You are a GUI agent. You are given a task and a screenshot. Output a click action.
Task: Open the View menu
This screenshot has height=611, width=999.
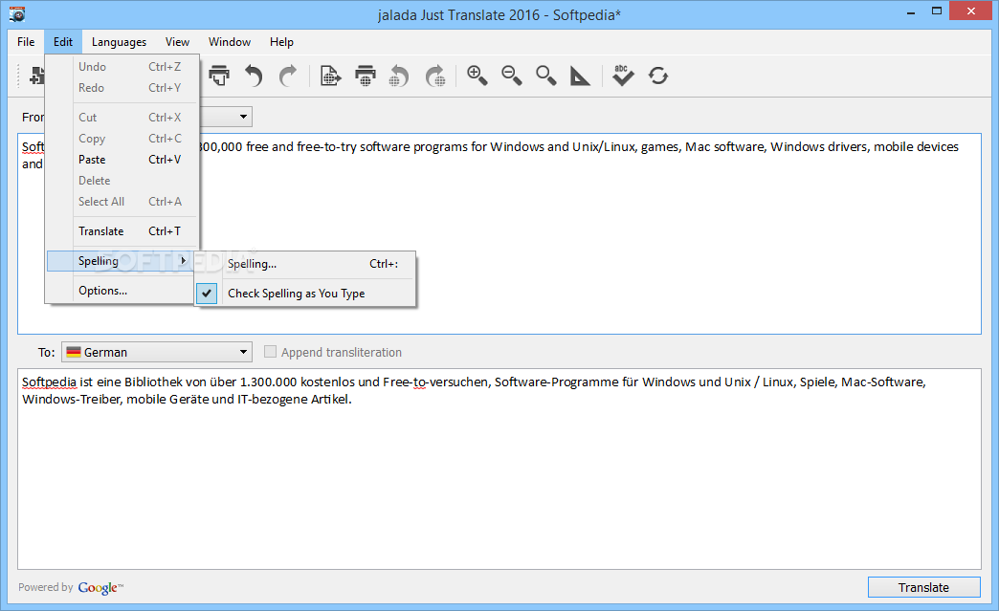177,42
